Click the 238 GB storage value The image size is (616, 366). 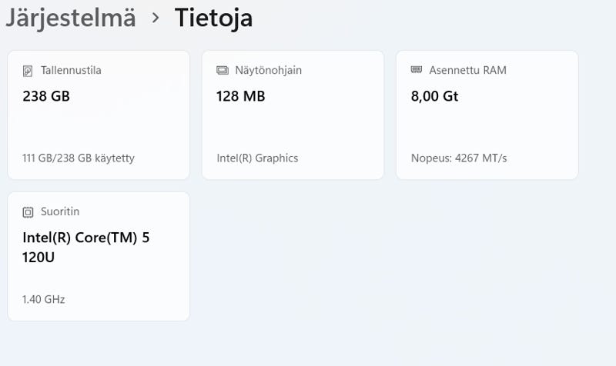(x=46, y=96)
